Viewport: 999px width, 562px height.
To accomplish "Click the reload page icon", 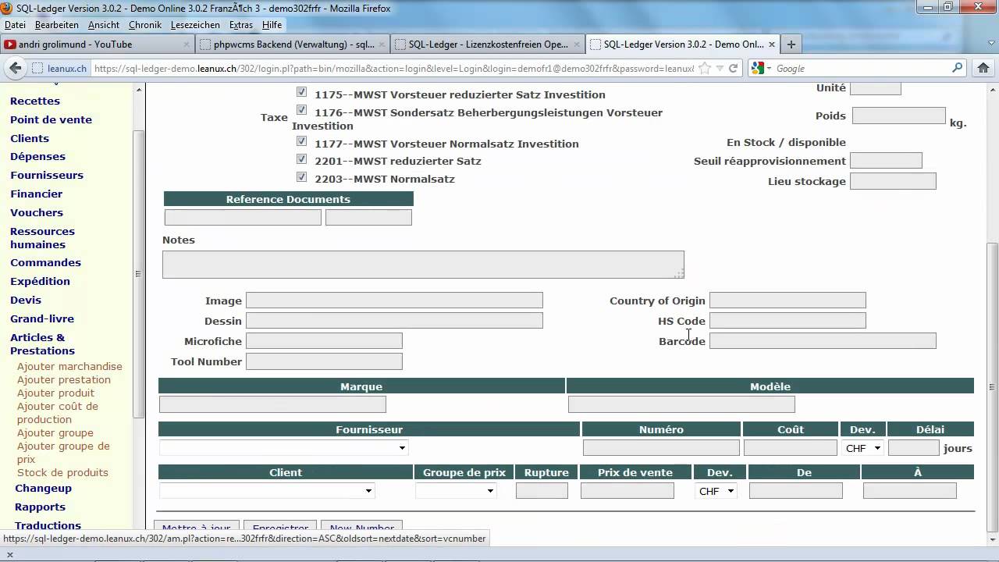I will [733, 68].
